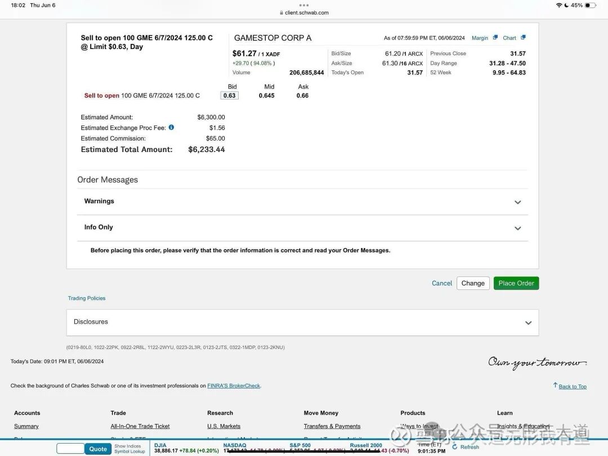This screenshot has height=456, width=608.
Task: Open the U.S. Markets footer link
Action: (223, 426)
